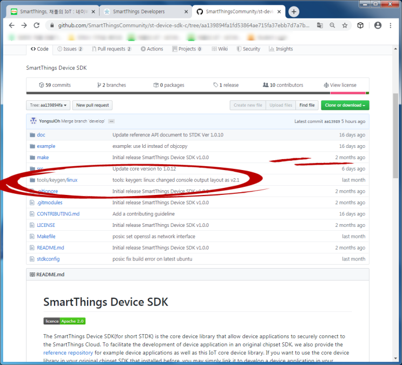Close the first SmartThings IoT tab
Viewport: 402px width, 365px height.
point(93,11)
